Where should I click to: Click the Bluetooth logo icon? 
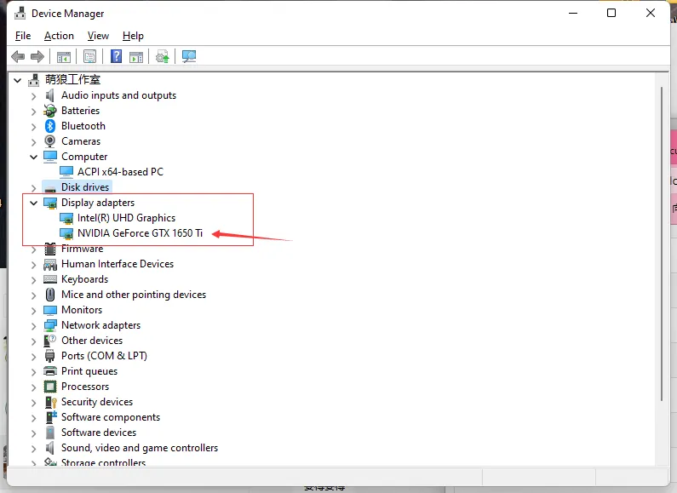click(x=50, y=126)
